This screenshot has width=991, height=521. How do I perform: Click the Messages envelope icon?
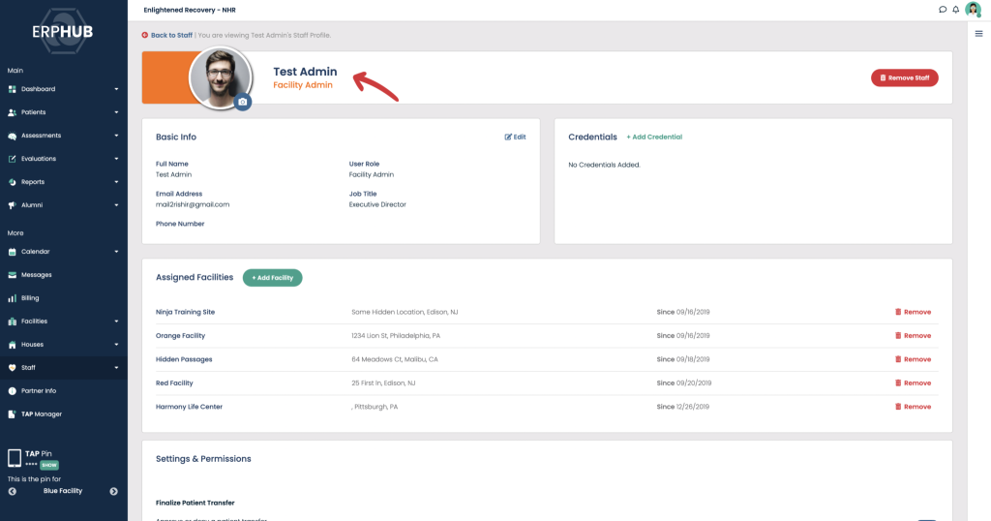click(x=12, y=275)
